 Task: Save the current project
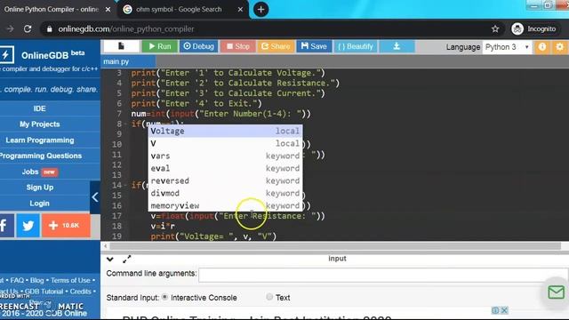click(x=314, y=46)
